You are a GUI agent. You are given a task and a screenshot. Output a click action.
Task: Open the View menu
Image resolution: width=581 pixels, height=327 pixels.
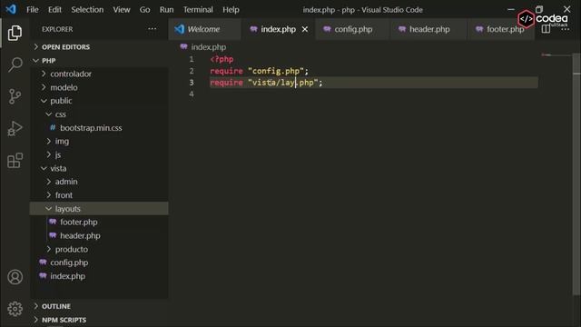[122, 10]
